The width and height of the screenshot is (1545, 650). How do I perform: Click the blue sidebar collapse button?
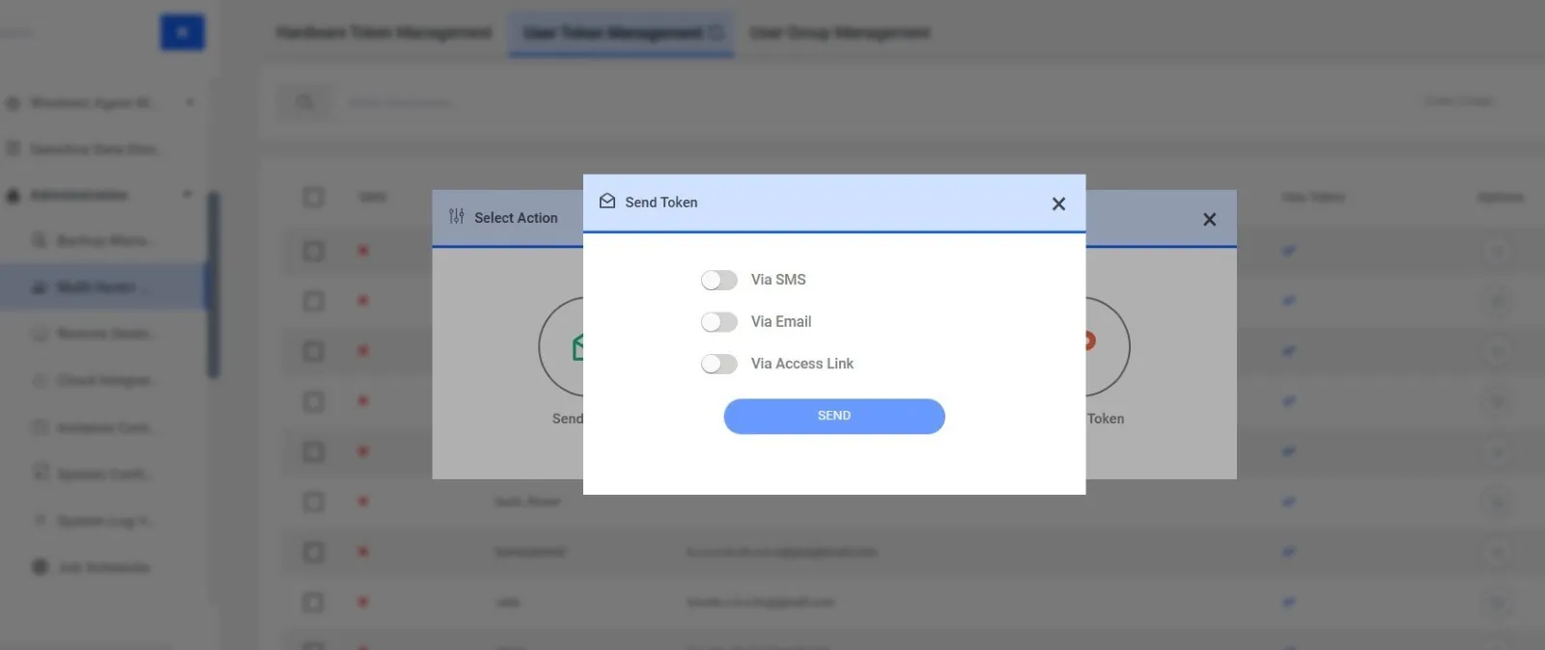click(183, 32)
